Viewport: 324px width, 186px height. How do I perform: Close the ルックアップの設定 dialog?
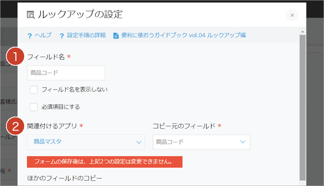pos(292,15)
